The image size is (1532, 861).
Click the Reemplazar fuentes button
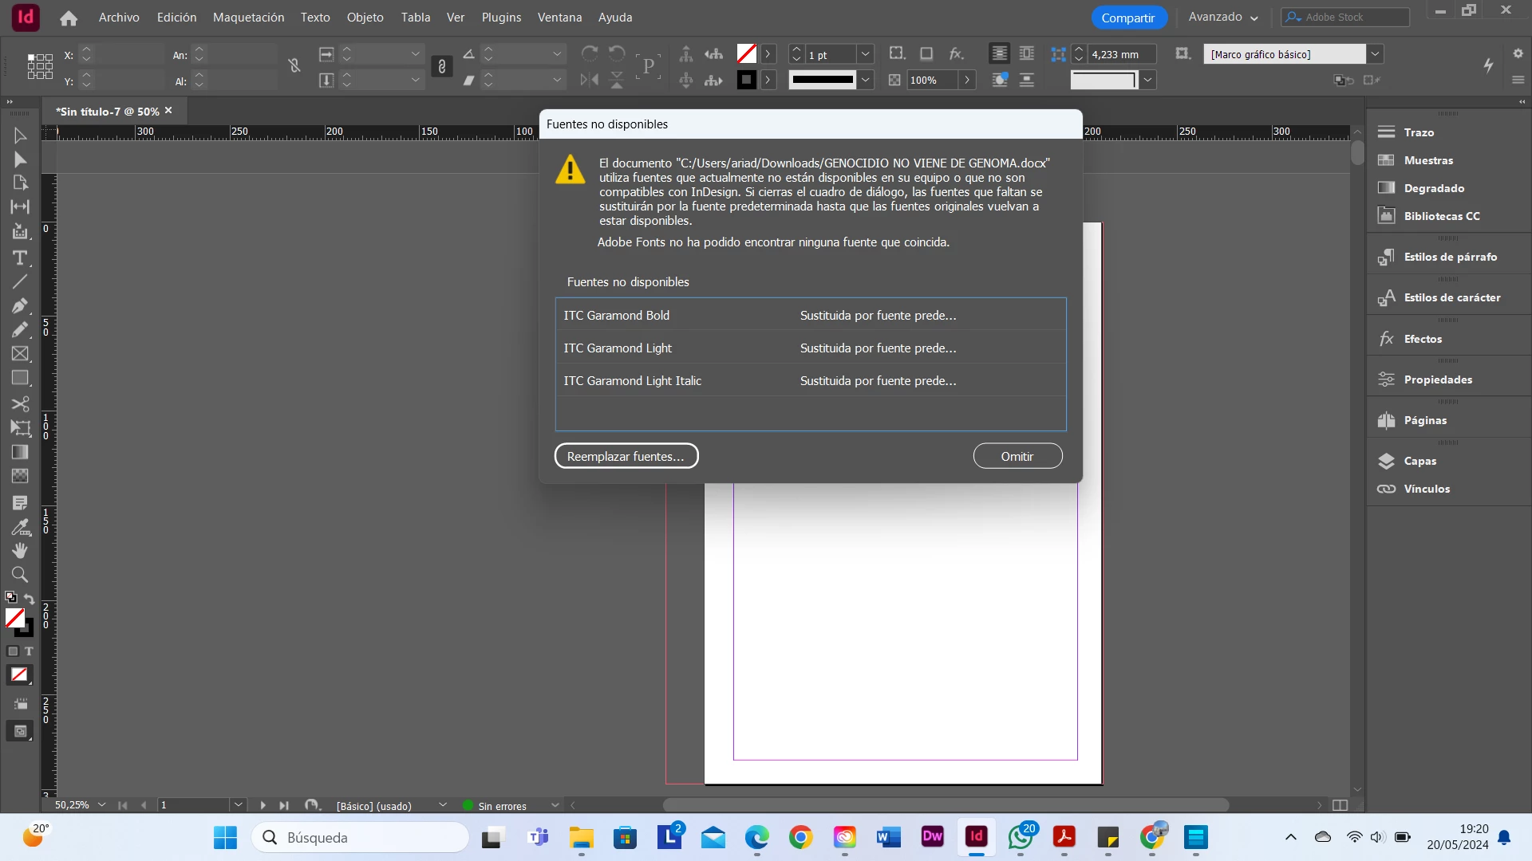pyautogui.click(x=626, y=456)
